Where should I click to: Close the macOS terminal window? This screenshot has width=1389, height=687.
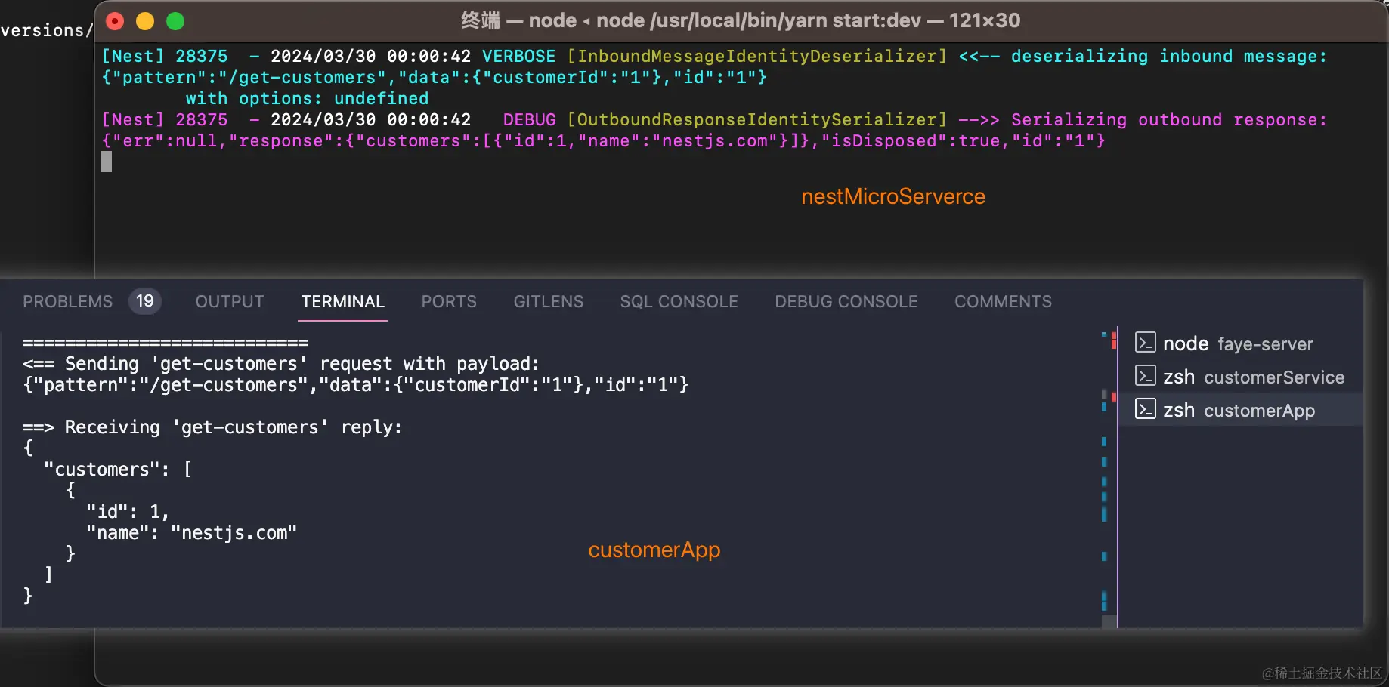tap(115, 21)
